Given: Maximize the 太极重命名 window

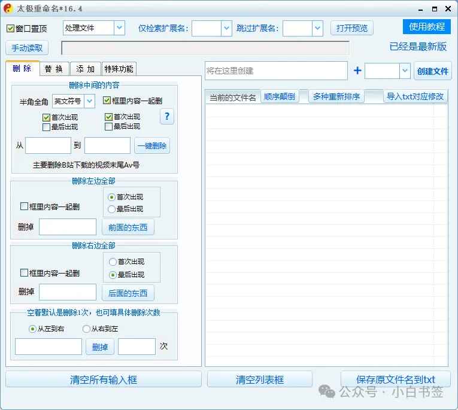Looking at the screenshot, I should pos(435,9).
